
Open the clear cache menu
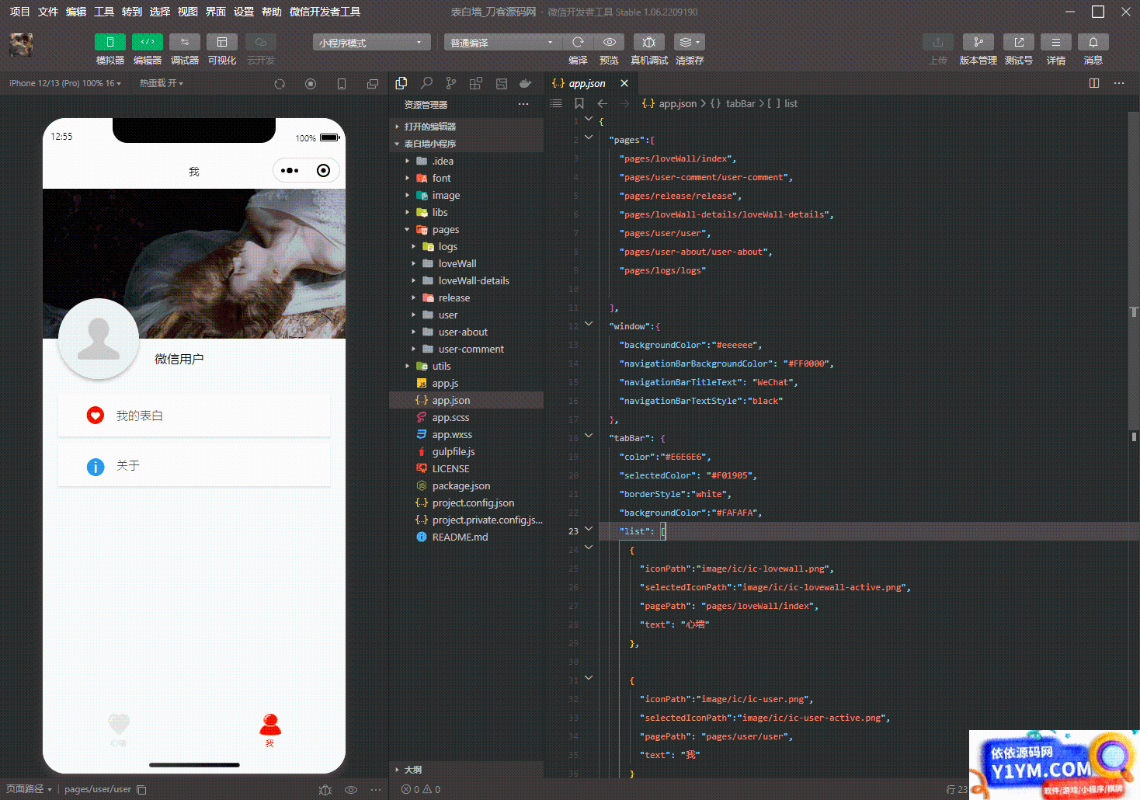click(x=689, y=42)
